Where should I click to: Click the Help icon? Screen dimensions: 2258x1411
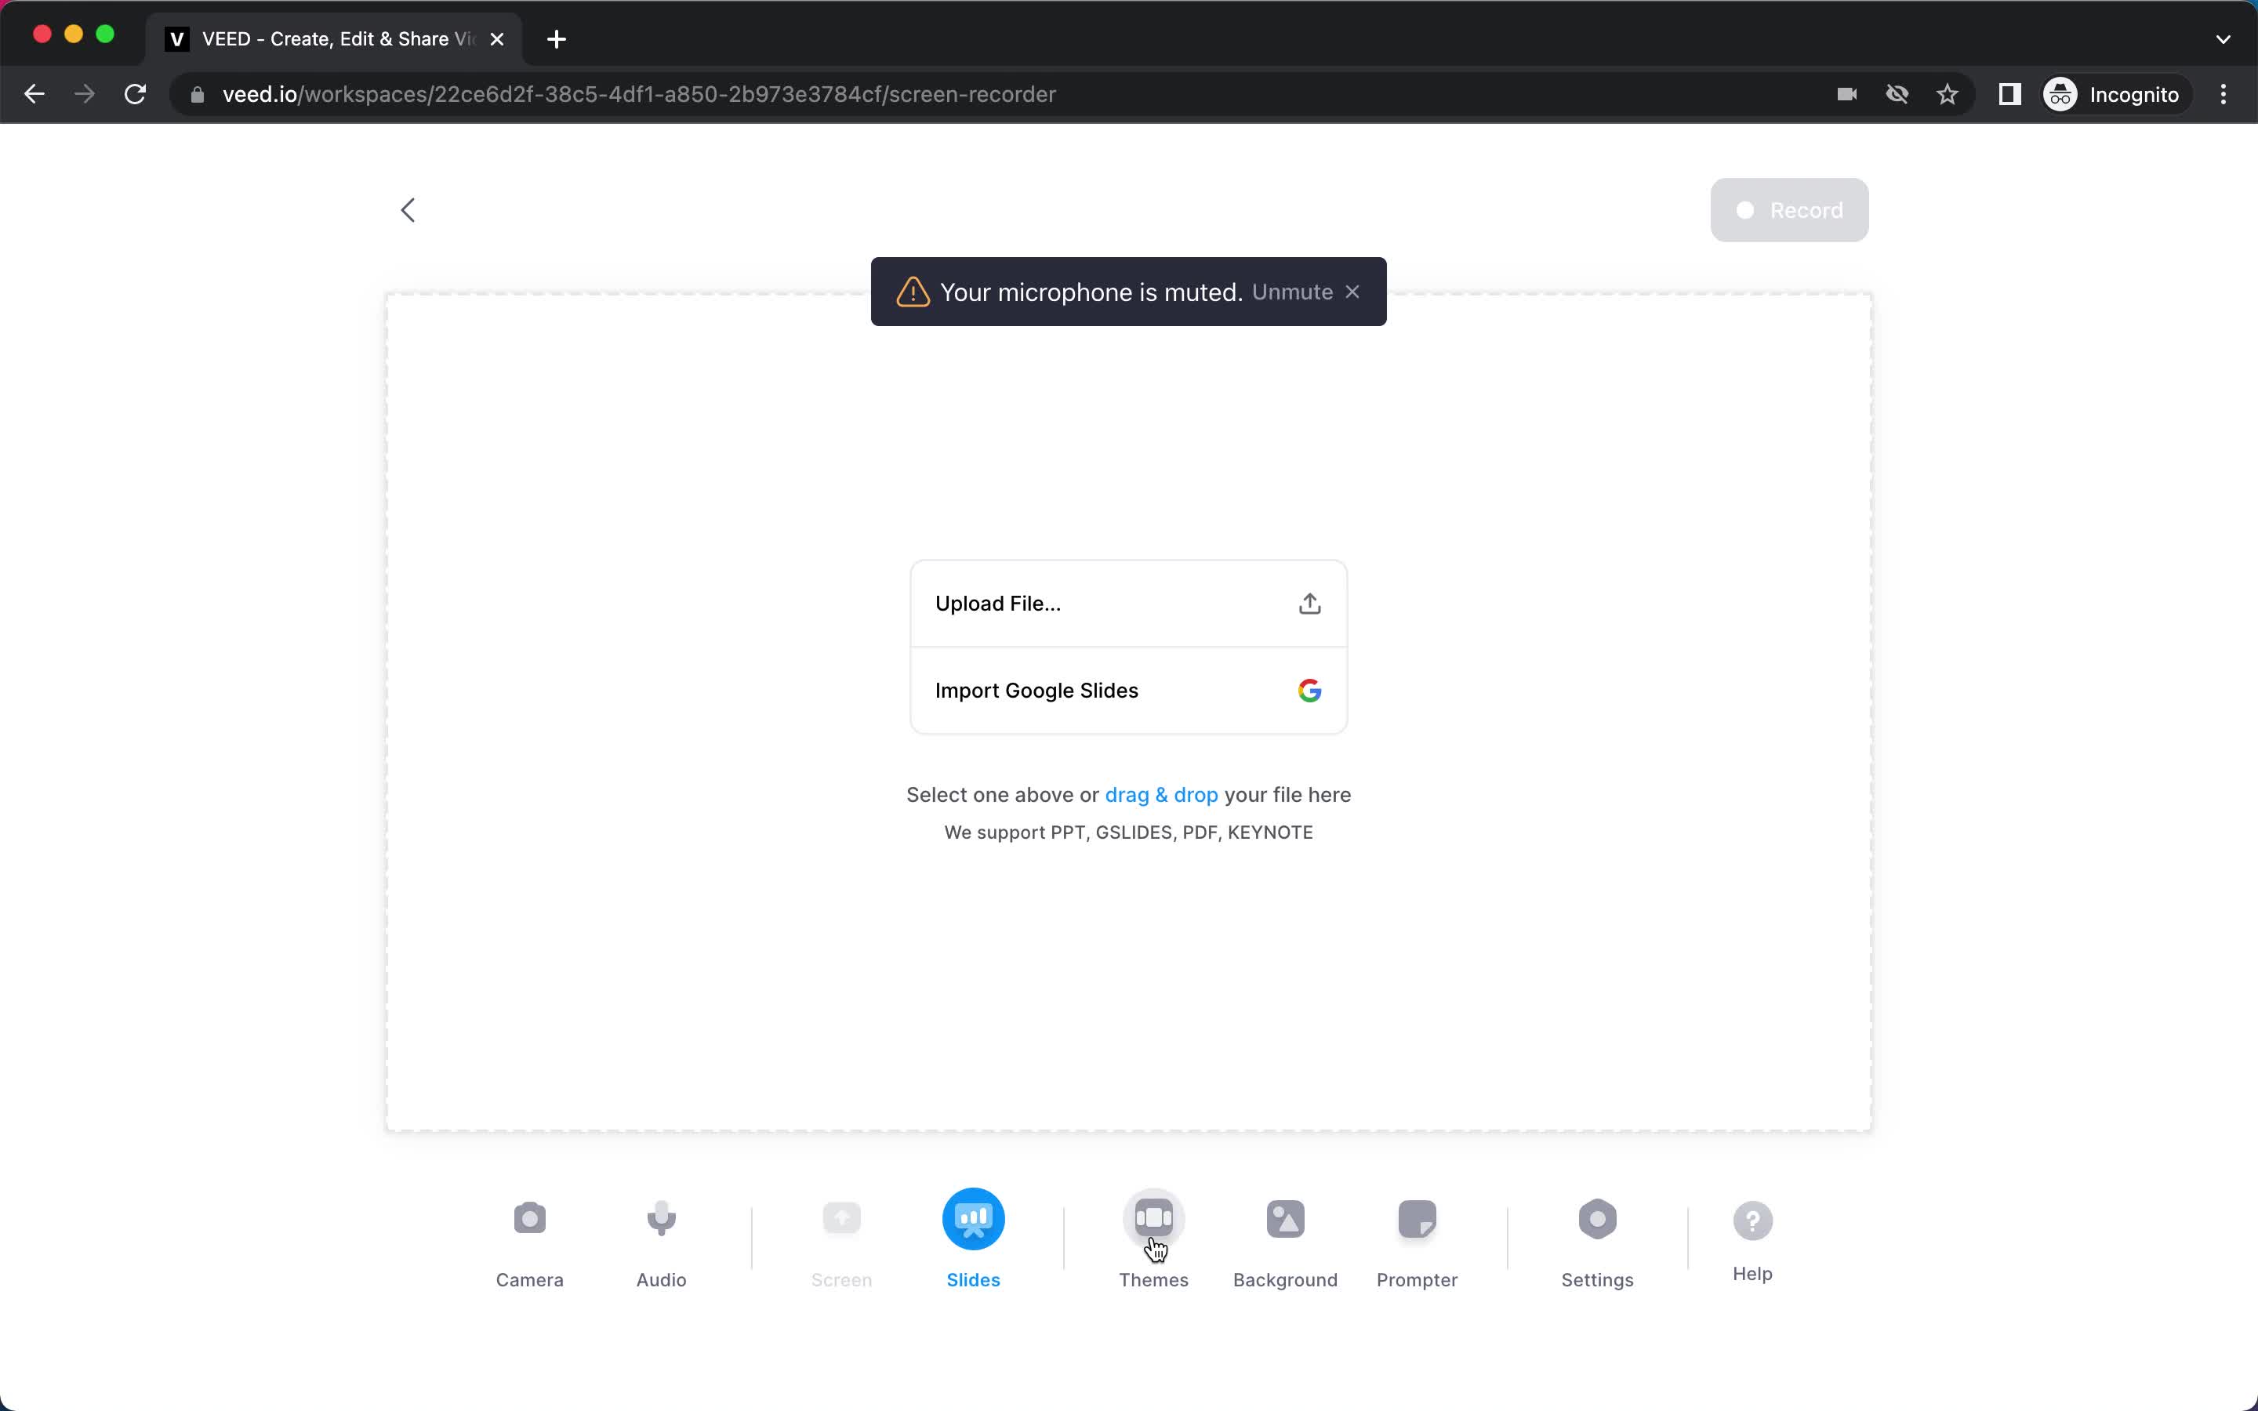tap(1754, 1219)
